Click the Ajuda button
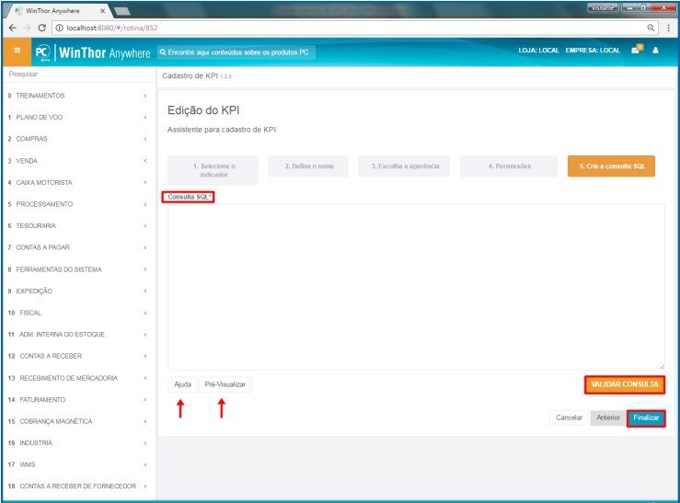Image resolution: width=680 pixels, height=503 pixels. (182, 384)
